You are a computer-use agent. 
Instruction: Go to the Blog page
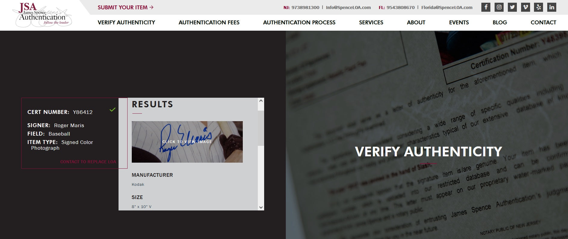point(500,23)
